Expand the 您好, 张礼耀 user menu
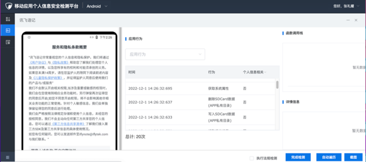Viewport: 366px width, 162px height. [x=346, y=6]
